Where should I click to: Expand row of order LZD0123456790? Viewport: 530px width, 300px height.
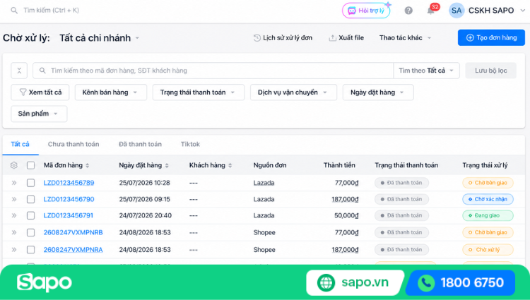(x=14, y=199)
